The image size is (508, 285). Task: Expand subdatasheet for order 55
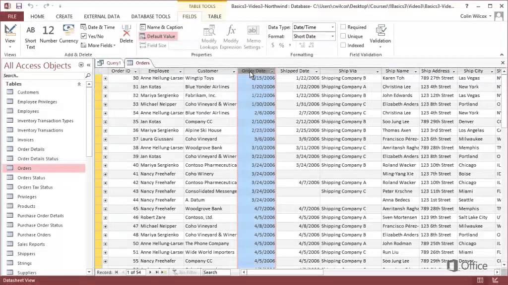[105, 261]
